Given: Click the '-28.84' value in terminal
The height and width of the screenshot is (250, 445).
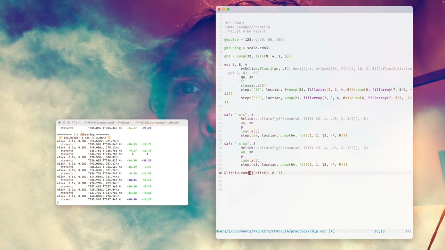Looking at the screenshot, I should point(132,180).
